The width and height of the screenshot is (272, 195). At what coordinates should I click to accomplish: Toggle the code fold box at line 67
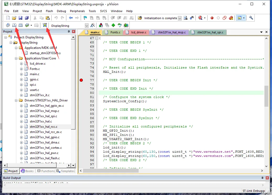(x=97, y=38)
